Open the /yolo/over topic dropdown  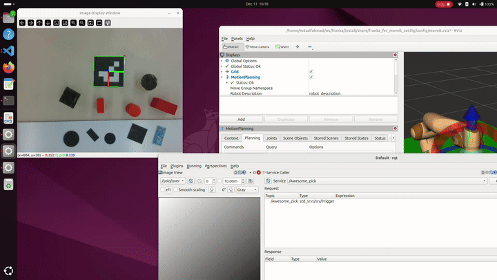pyautogui.click(x=173, y=180)
